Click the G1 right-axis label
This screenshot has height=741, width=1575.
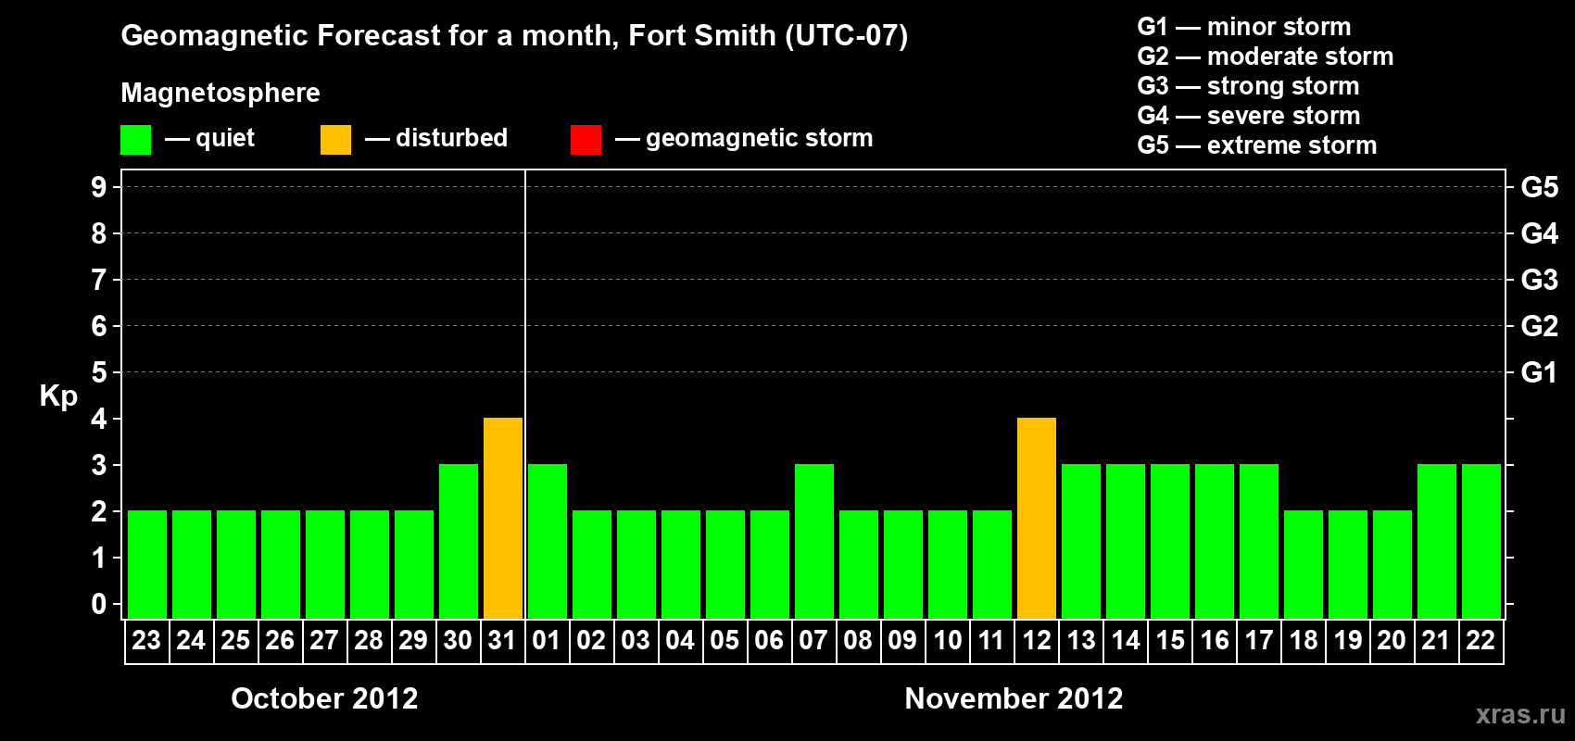1540,372
